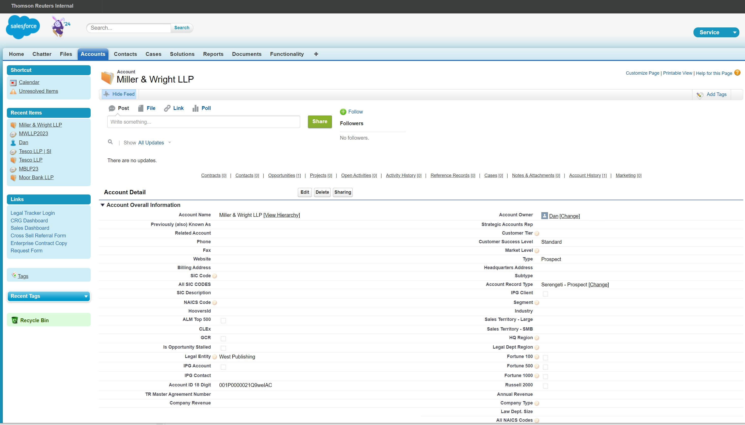
Task: Toggle the Russell 2000 checkbox
Action: coord(545,386)
